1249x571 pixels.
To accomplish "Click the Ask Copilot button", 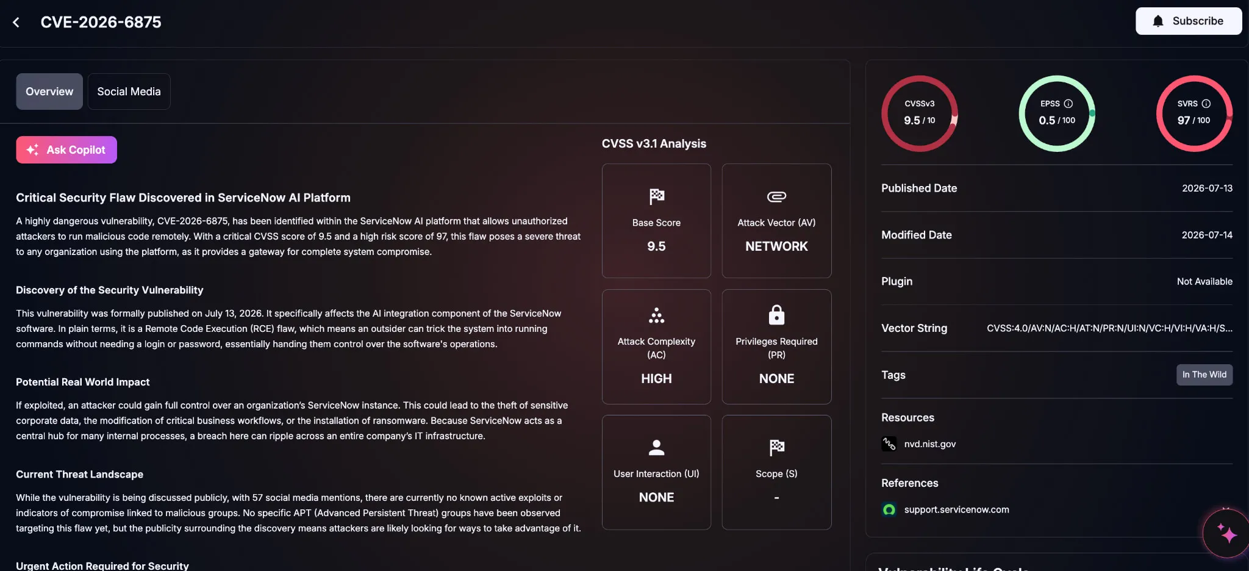I will [x=66, y=150].
